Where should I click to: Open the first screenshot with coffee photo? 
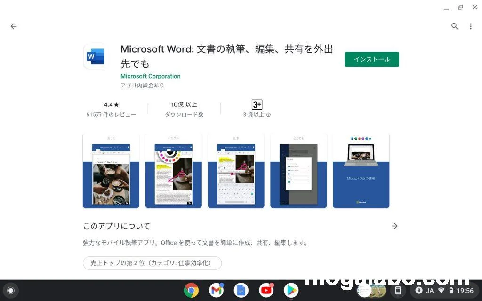111,171
